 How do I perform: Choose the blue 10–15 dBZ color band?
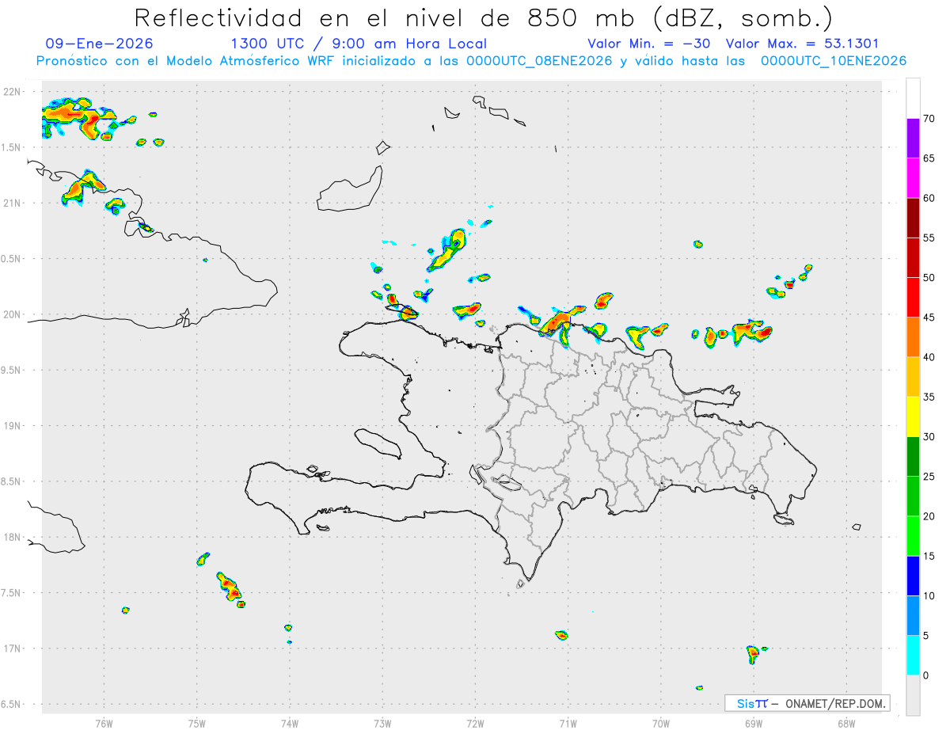click(913, 576)
